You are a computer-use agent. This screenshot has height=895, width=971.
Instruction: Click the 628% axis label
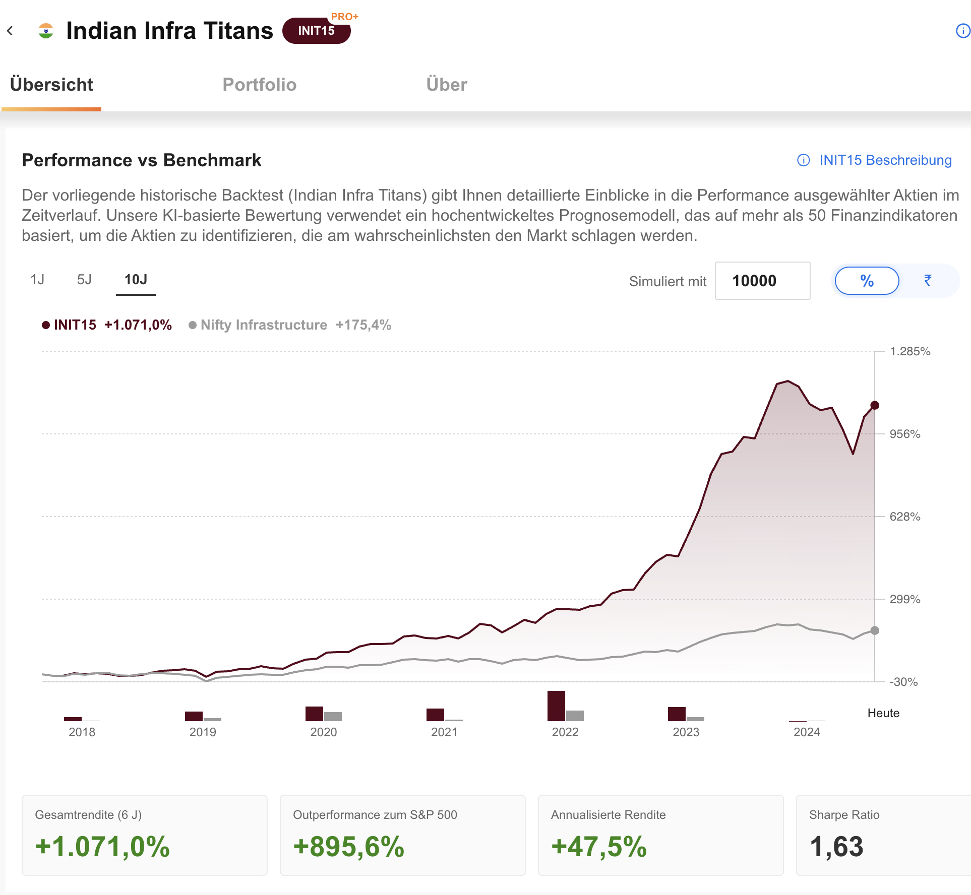pyautogui.click(x=905, y=517)
